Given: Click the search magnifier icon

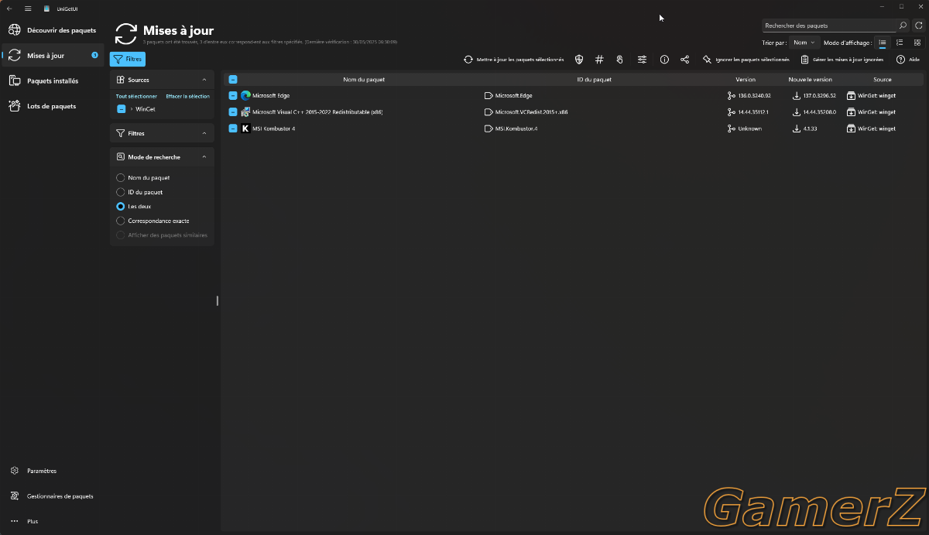Looking at the screenshot, I should point(903,26).
